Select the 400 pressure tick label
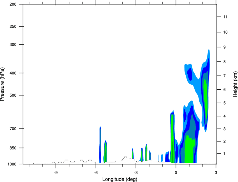This screenshot has width=238, height=182. 13,73
